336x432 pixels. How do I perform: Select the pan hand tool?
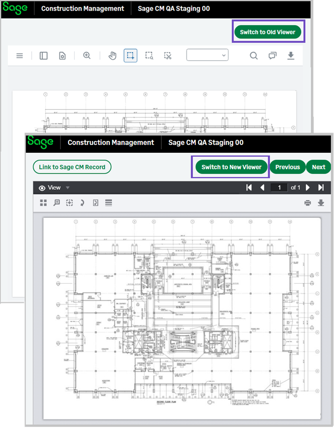tap(112, 56)
